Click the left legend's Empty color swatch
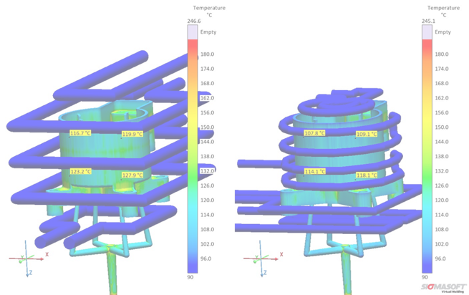 pos(191,32)
